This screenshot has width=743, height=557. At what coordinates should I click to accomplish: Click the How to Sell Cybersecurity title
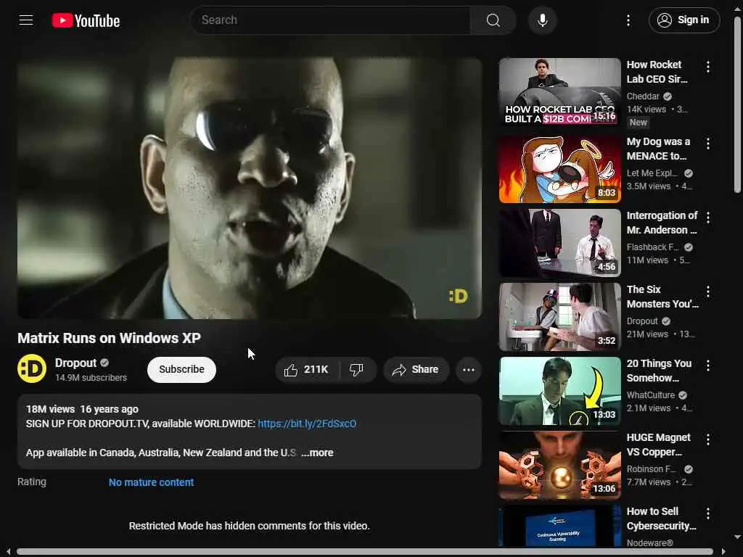[662, 518]
